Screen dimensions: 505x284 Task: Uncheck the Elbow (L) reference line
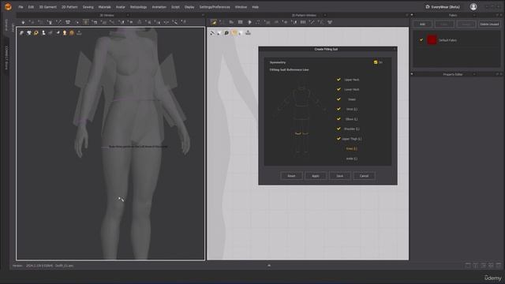pyautogui.click(x=339, y=119)
